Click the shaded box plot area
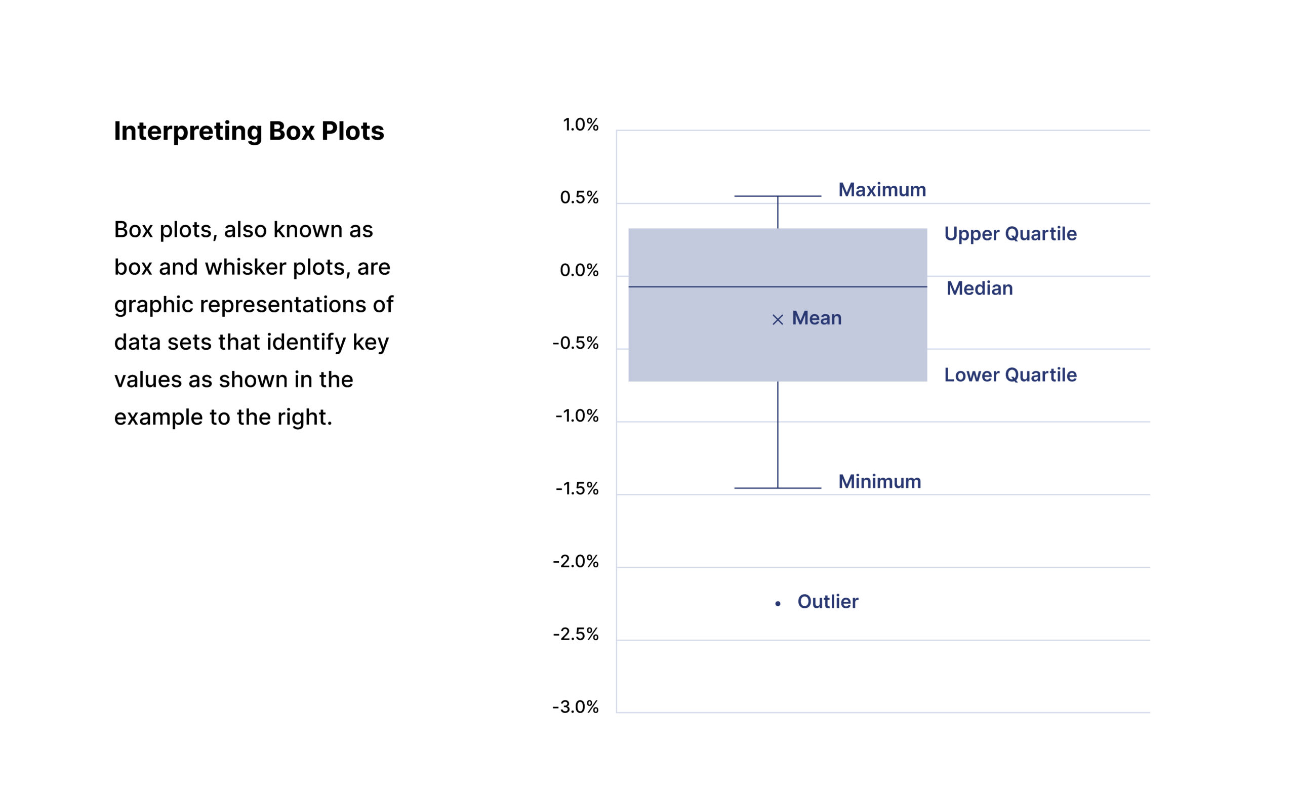The width and height of the screenshot is (1296, 791). tap(778, 305)
